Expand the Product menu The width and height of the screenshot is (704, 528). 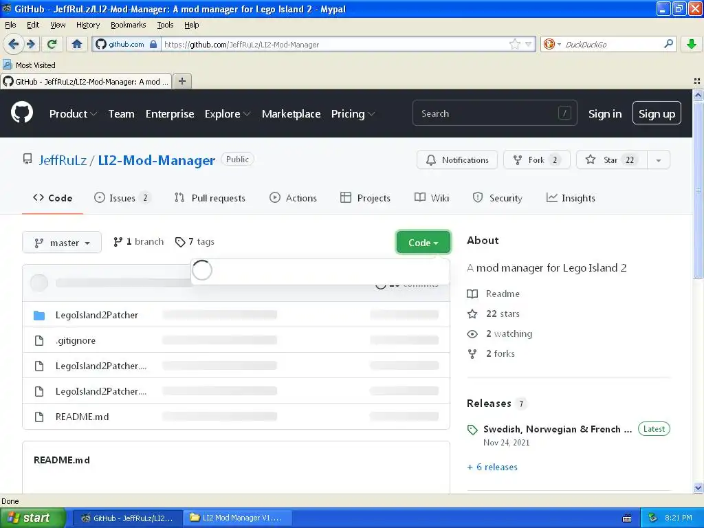click(x=73, y=114)
